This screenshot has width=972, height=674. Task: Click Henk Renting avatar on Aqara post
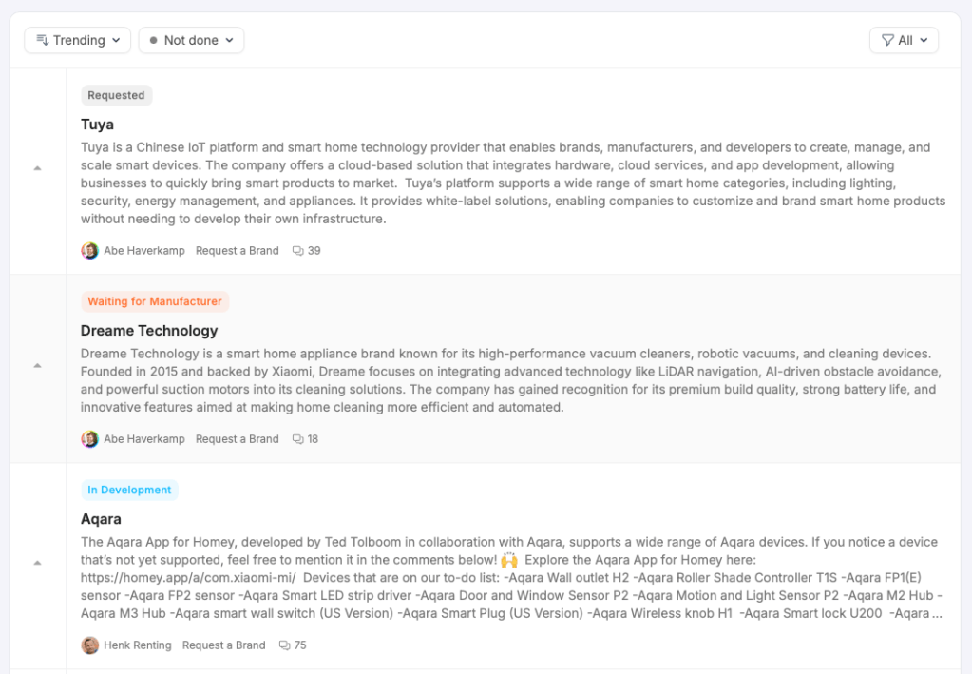(90, 645)
